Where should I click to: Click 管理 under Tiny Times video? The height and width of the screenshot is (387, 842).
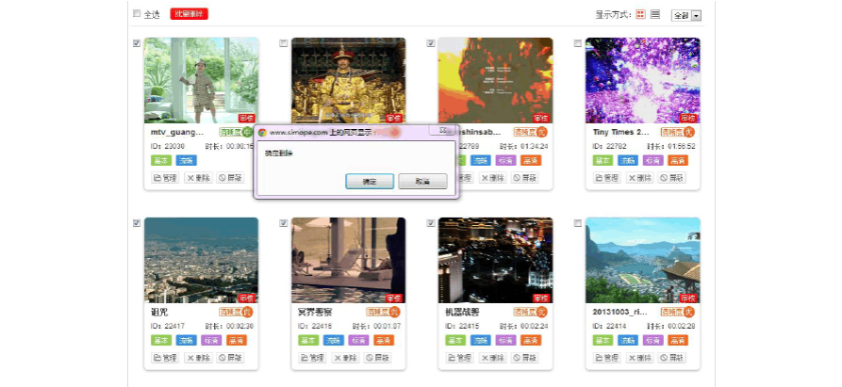606,178
